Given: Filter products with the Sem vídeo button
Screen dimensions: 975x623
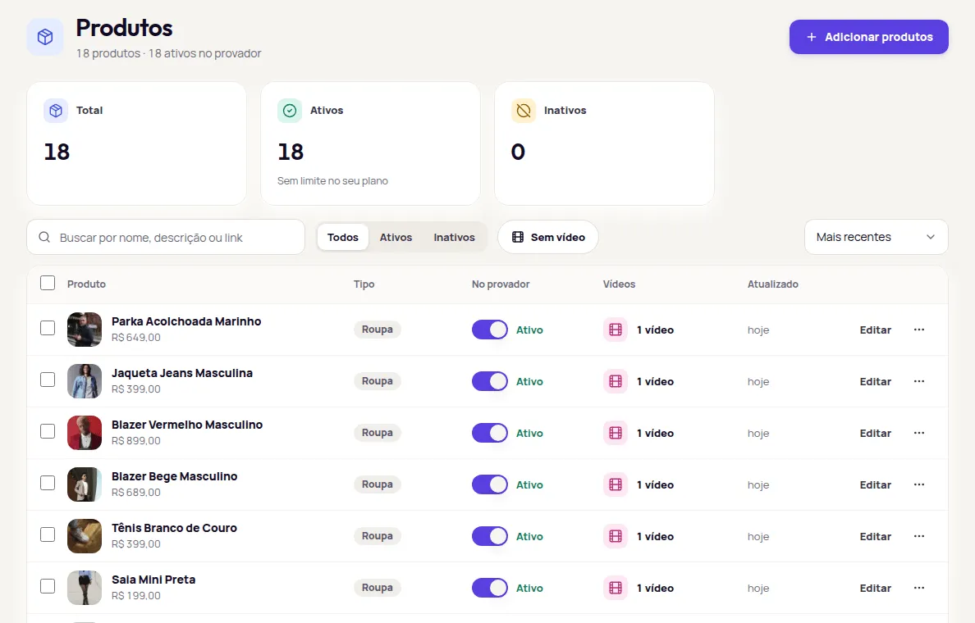Looking at the screenshot, I should coord(548,237).
